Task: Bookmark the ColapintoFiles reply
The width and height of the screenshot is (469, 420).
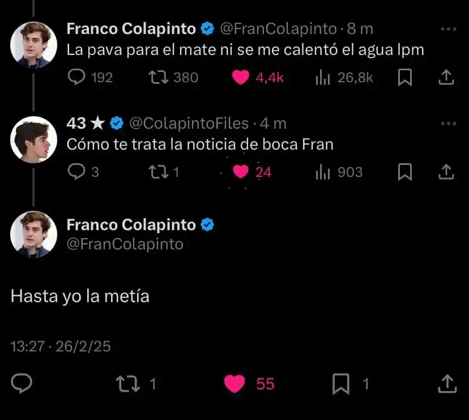Action: tap(404, 171)
